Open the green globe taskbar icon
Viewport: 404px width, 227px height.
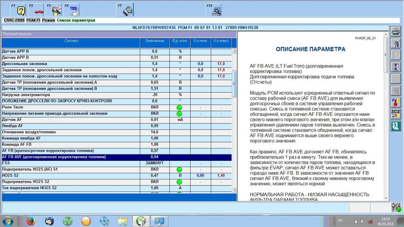pos(68,221)
